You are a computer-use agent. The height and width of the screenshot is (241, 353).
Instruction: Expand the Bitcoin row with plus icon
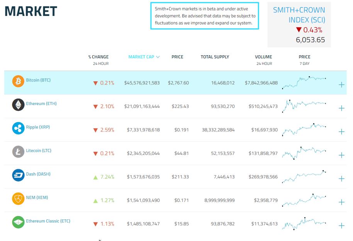[341, 85]
